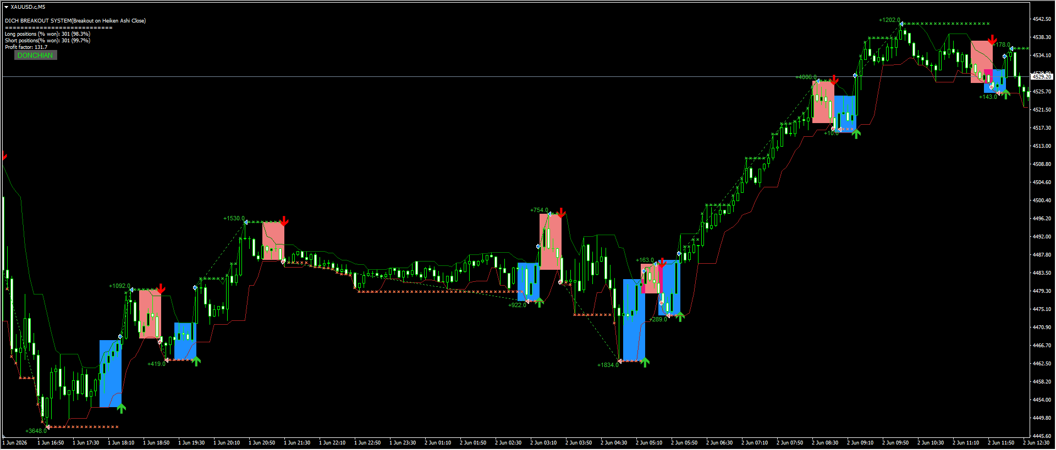Screen dimensions: 1056x450
Task: Select the pink sell zone near +1530.0
Action: pos(273,241)
